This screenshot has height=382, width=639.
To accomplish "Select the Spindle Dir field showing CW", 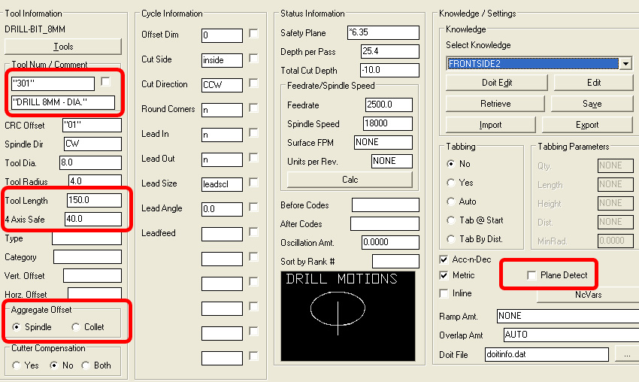I will coord(93,144).
